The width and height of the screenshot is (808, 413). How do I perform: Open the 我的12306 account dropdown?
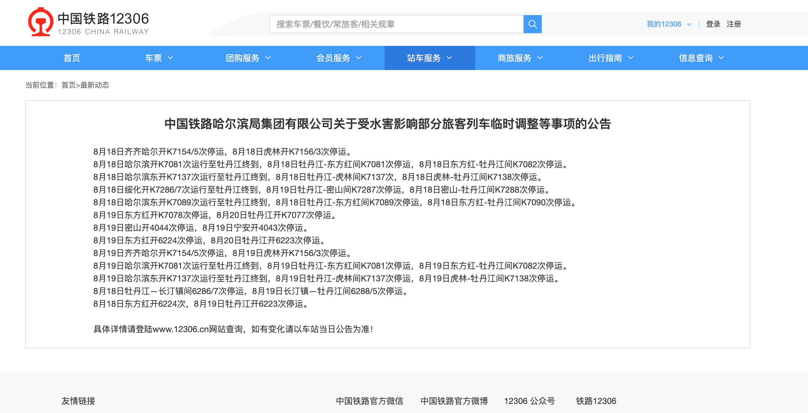click(669, 24)
